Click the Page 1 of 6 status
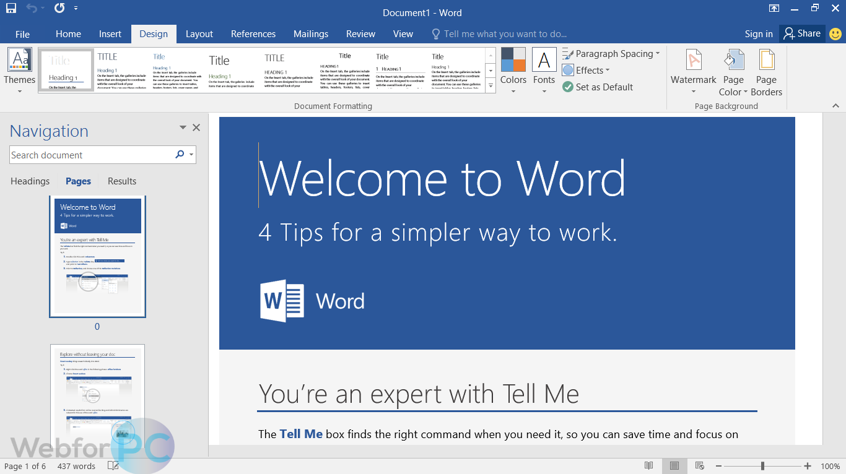 click(25, 466)
